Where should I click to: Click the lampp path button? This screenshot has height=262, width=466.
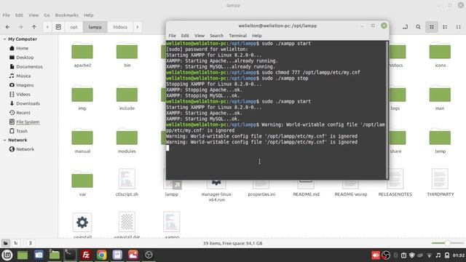(x=95, y=27)
